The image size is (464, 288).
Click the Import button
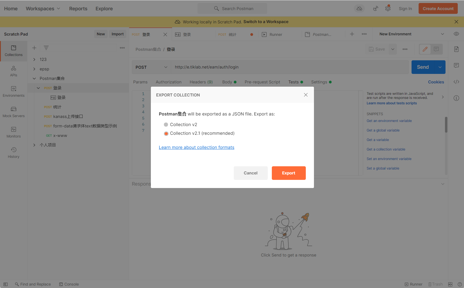(x=118, y=34)
